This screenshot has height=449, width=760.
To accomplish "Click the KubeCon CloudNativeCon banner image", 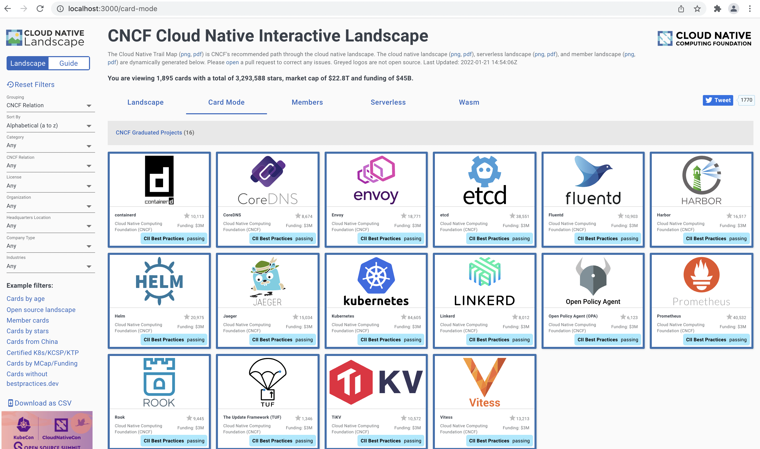I will click(x=47, y=430).
